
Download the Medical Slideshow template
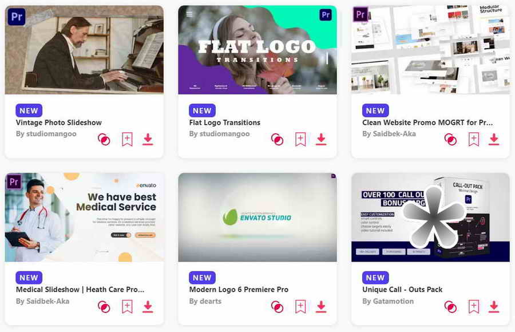click(x=148, y=306)
